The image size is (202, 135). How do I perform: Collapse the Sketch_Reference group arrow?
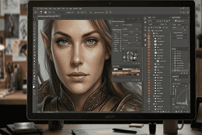point(153,36)
